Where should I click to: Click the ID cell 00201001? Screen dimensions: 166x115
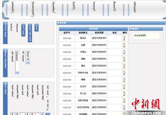tap(67, 45)
